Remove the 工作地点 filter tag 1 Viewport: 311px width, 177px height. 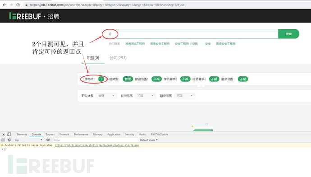(x=101, y=79)
